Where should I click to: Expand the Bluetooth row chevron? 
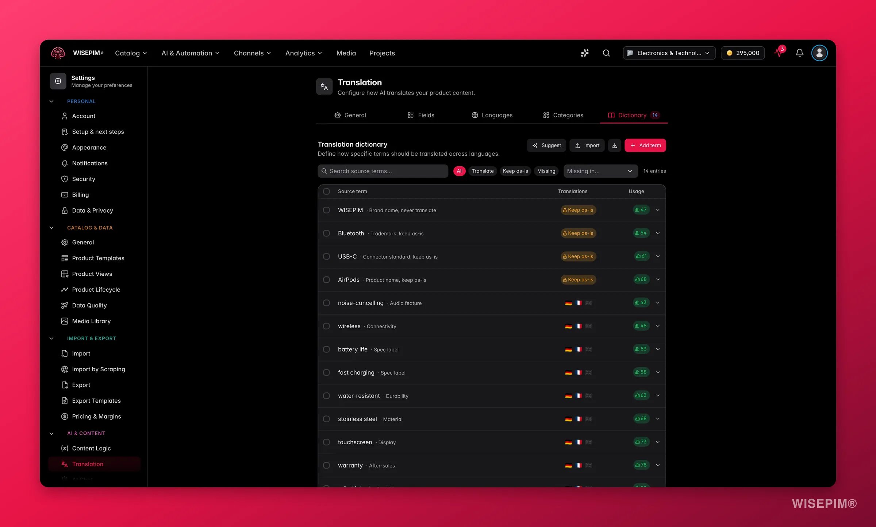coord(658,233)
